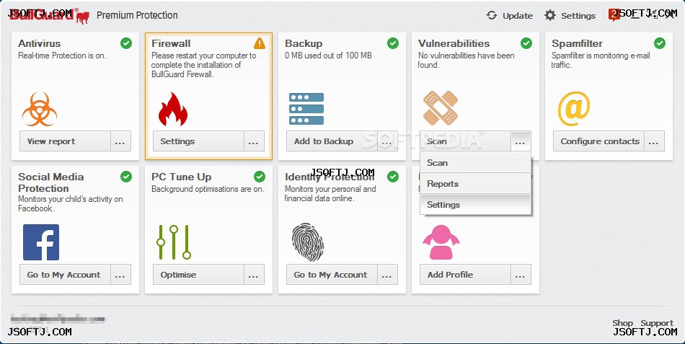Click the Spamfilter green status checkmark

(660, 43)
